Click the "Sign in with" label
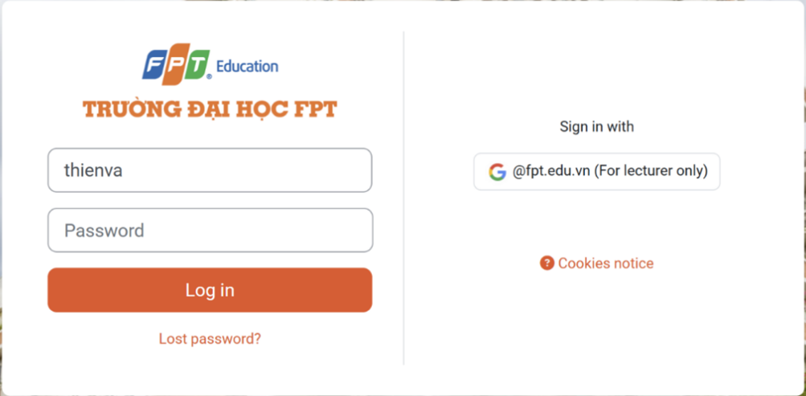 pyautogui.click(x=596, y=127)
